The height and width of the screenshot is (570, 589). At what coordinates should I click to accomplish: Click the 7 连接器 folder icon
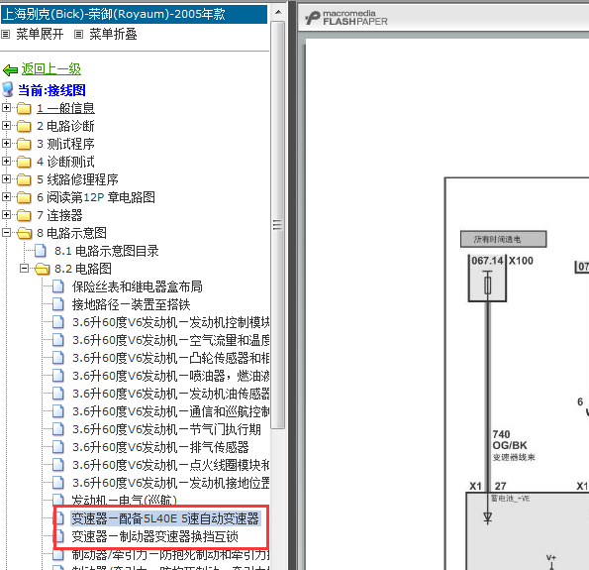pyautogui.click(x=24, y=215)
